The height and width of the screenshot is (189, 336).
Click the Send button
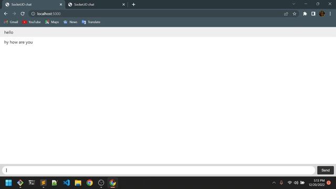coord(325,170)
